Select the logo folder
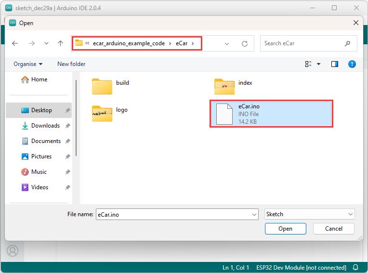 (x=110, y=114)
